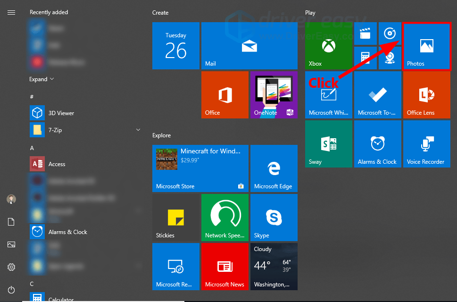Expand the 7-Zip folder chevron
Viewport: 457px width, 302px height.
coord(138,130)
